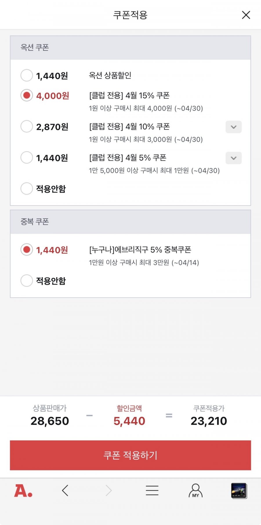Image resolution: width=261 pixels, height=525 pixels.
Task: Go forward with the right arrow
Action: pyautogui.click(x=108, y=491)
